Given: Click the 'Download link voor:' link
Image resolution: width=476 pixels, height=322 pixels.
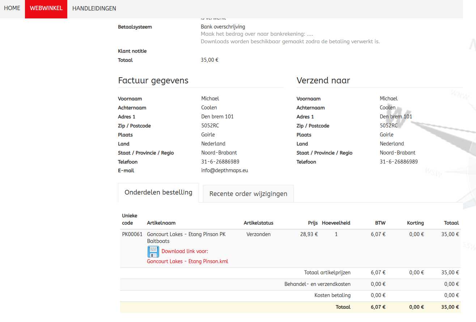Looking at the screenshot, I should 185,251.
